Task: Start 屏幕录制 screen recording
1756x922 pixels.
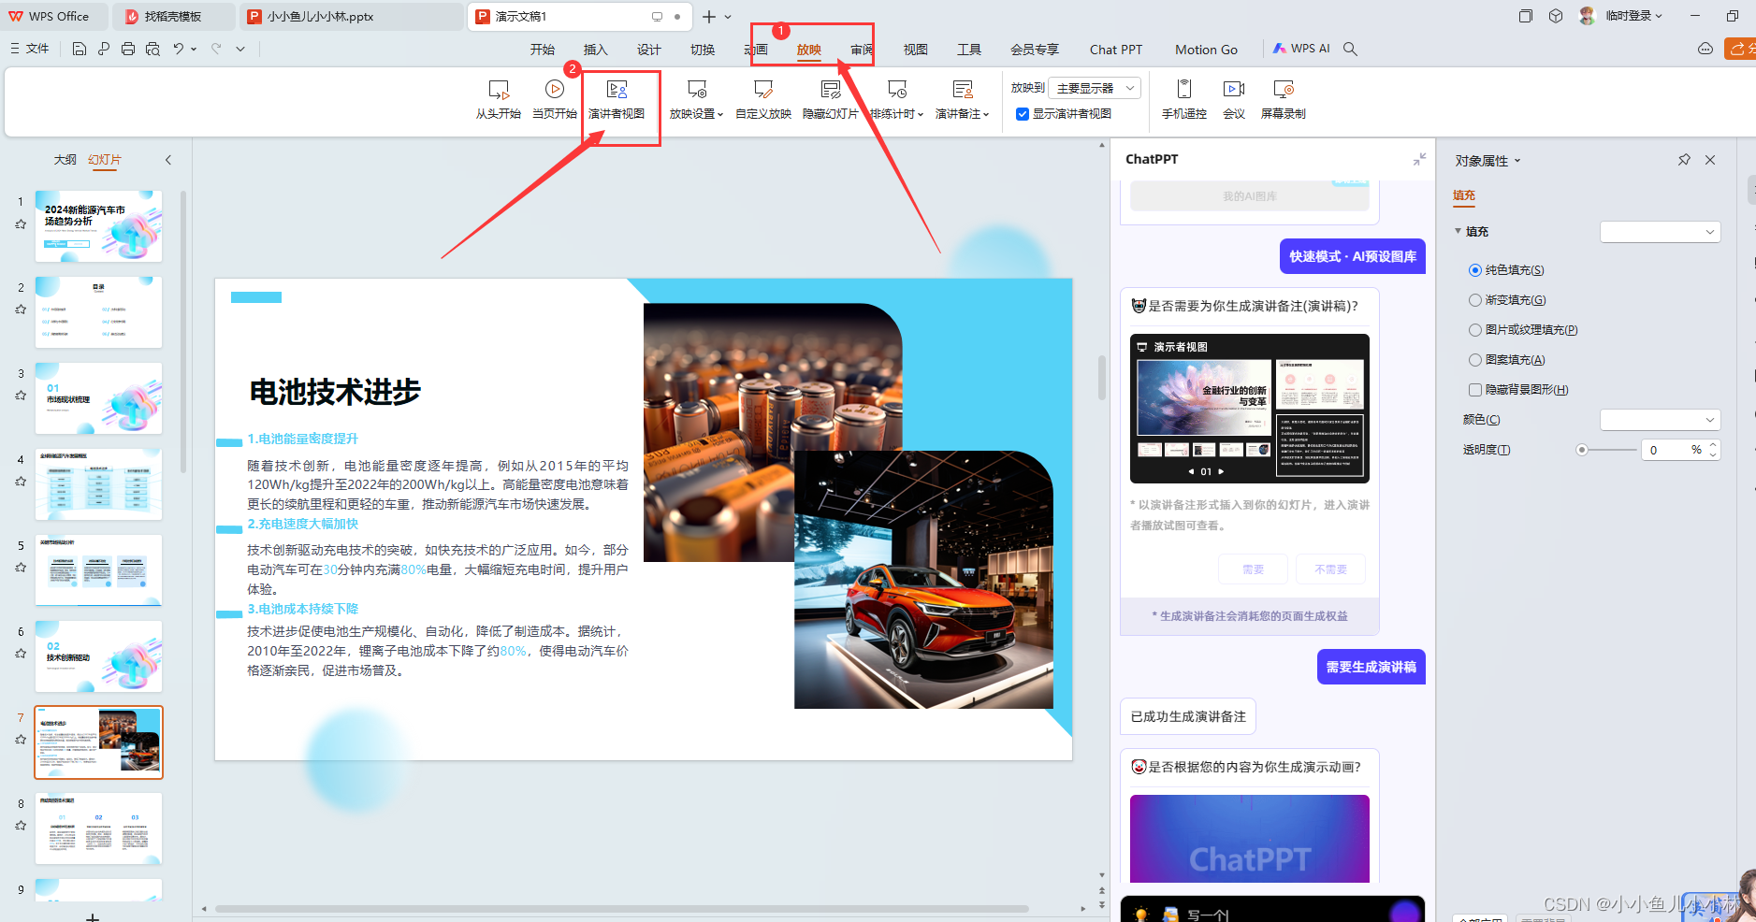Action: [x=1283, y=90]
